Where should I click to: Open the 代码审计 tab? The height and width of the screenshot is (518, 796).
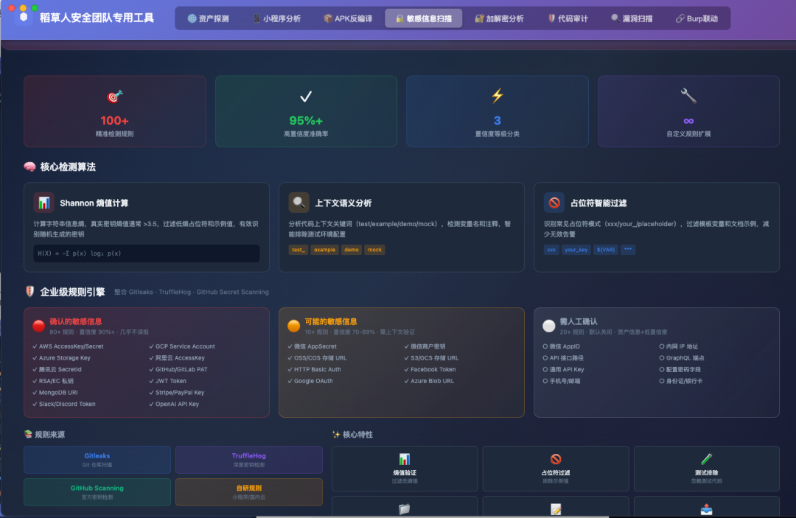568,18
